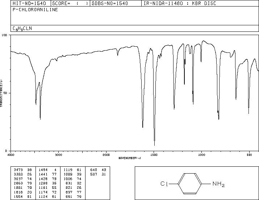Click the Cl substituent in the structure
Screen dimensions: 259x200
point(164,183)
